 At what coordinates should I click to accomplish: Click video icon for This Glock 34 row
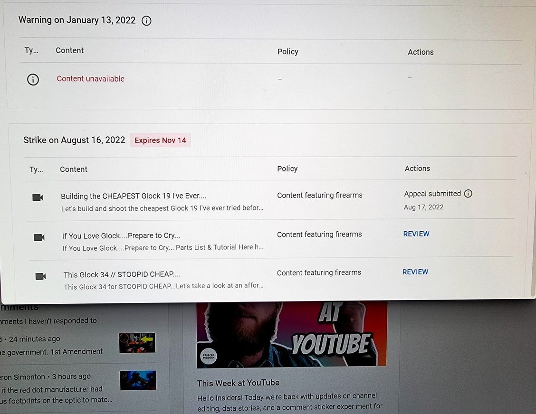[x=41, y=276]
